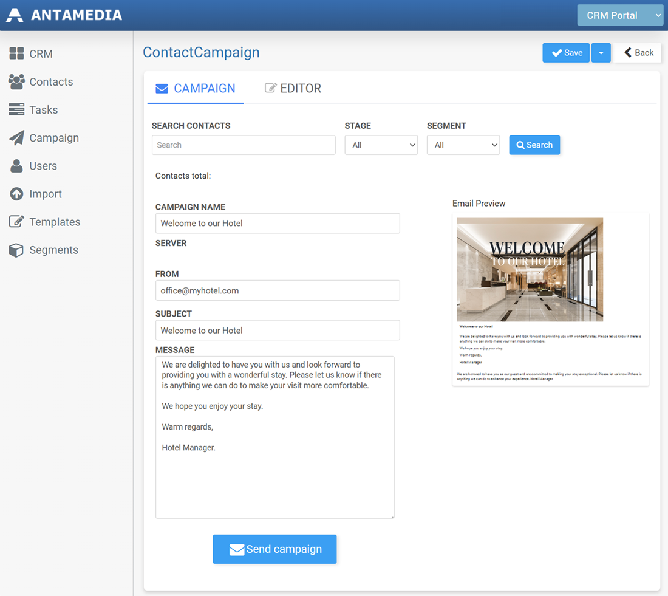
Task: Open Campaign via paper plane icon
Action: [16, 137]
